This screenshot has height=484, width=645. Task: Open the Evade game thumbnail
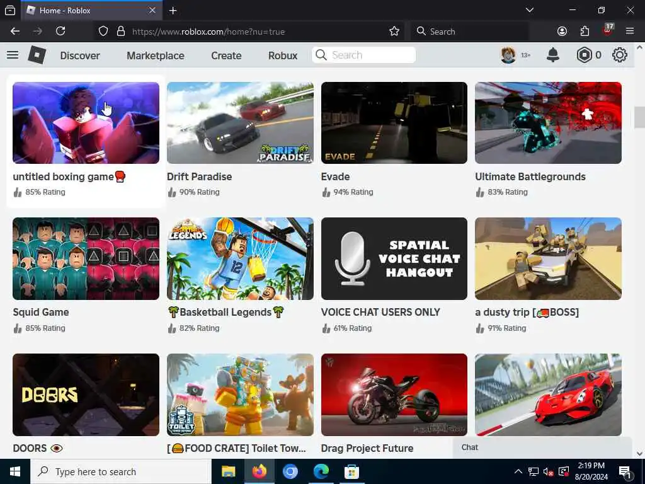[x=394, y=123]
